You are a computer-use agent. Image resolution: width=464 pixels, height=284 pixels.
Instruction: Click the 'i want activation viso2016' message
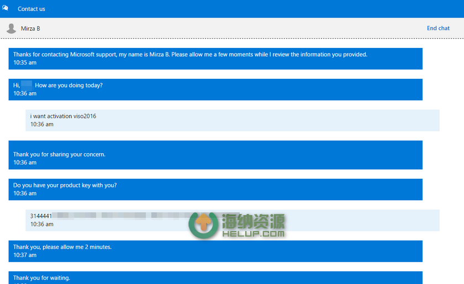click(233, 120)
